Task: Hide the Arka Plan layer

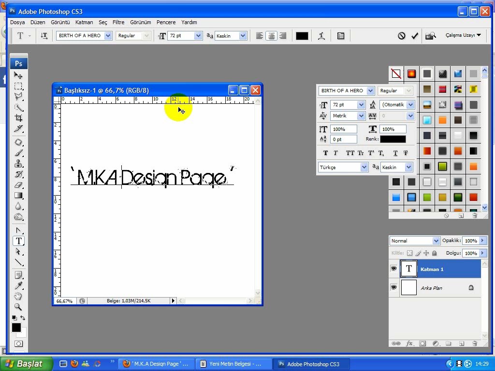Action: [393, 287]
